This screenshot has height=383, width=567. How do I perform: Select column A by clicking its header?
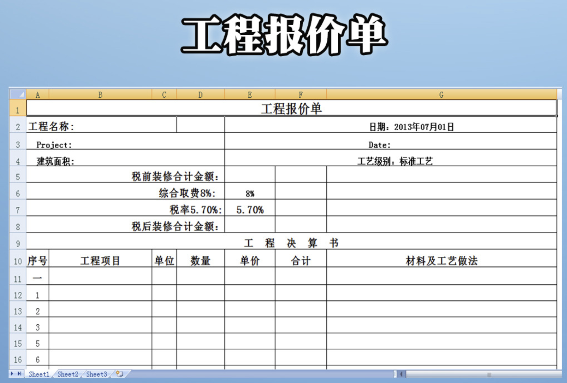pyautogui.click(x=37, y=95)
